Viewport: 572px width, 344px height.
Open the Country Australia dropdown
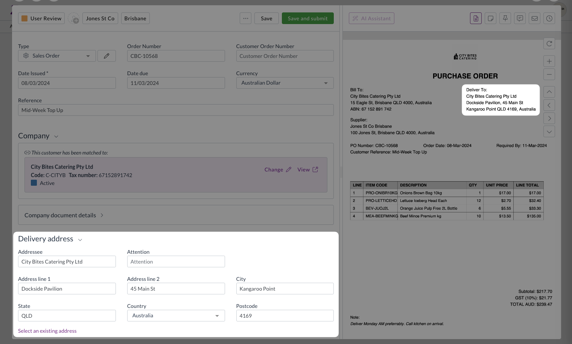click(x=176, y=315)
